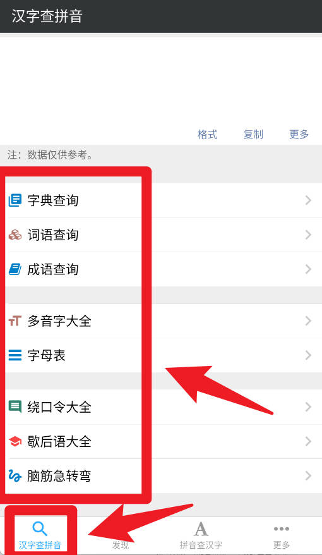Tap the 歇后语大全 graduation cap icon
Viewport: 322px width, 555px height.
15,441
